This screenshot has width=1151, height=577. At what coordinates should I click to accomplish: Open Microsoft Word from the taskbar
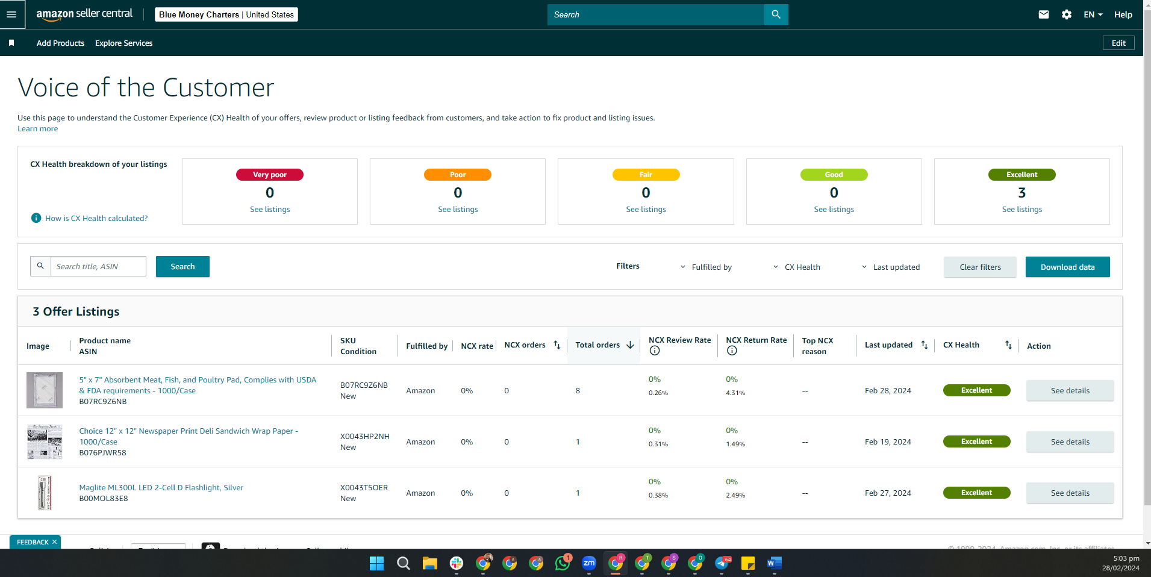coord(775,563)
